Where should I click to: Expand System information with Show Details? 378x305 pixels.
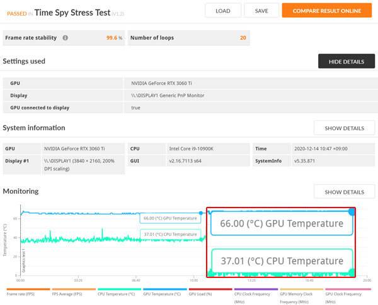coord(345,128)
